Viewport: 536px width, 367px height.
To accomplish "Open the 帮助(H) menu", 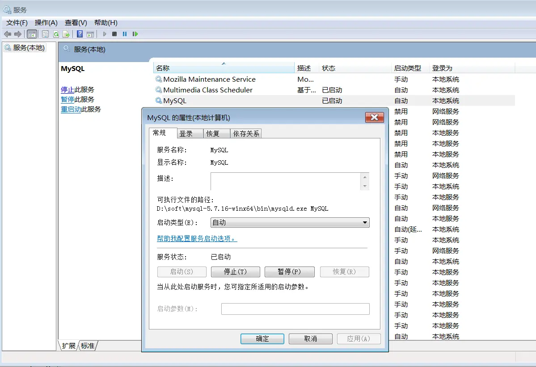I will (x=106, y=22).
